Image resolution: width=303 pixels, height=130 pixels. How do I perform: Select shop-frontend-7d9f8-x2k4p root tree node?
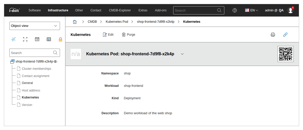(x=34, y=62)
